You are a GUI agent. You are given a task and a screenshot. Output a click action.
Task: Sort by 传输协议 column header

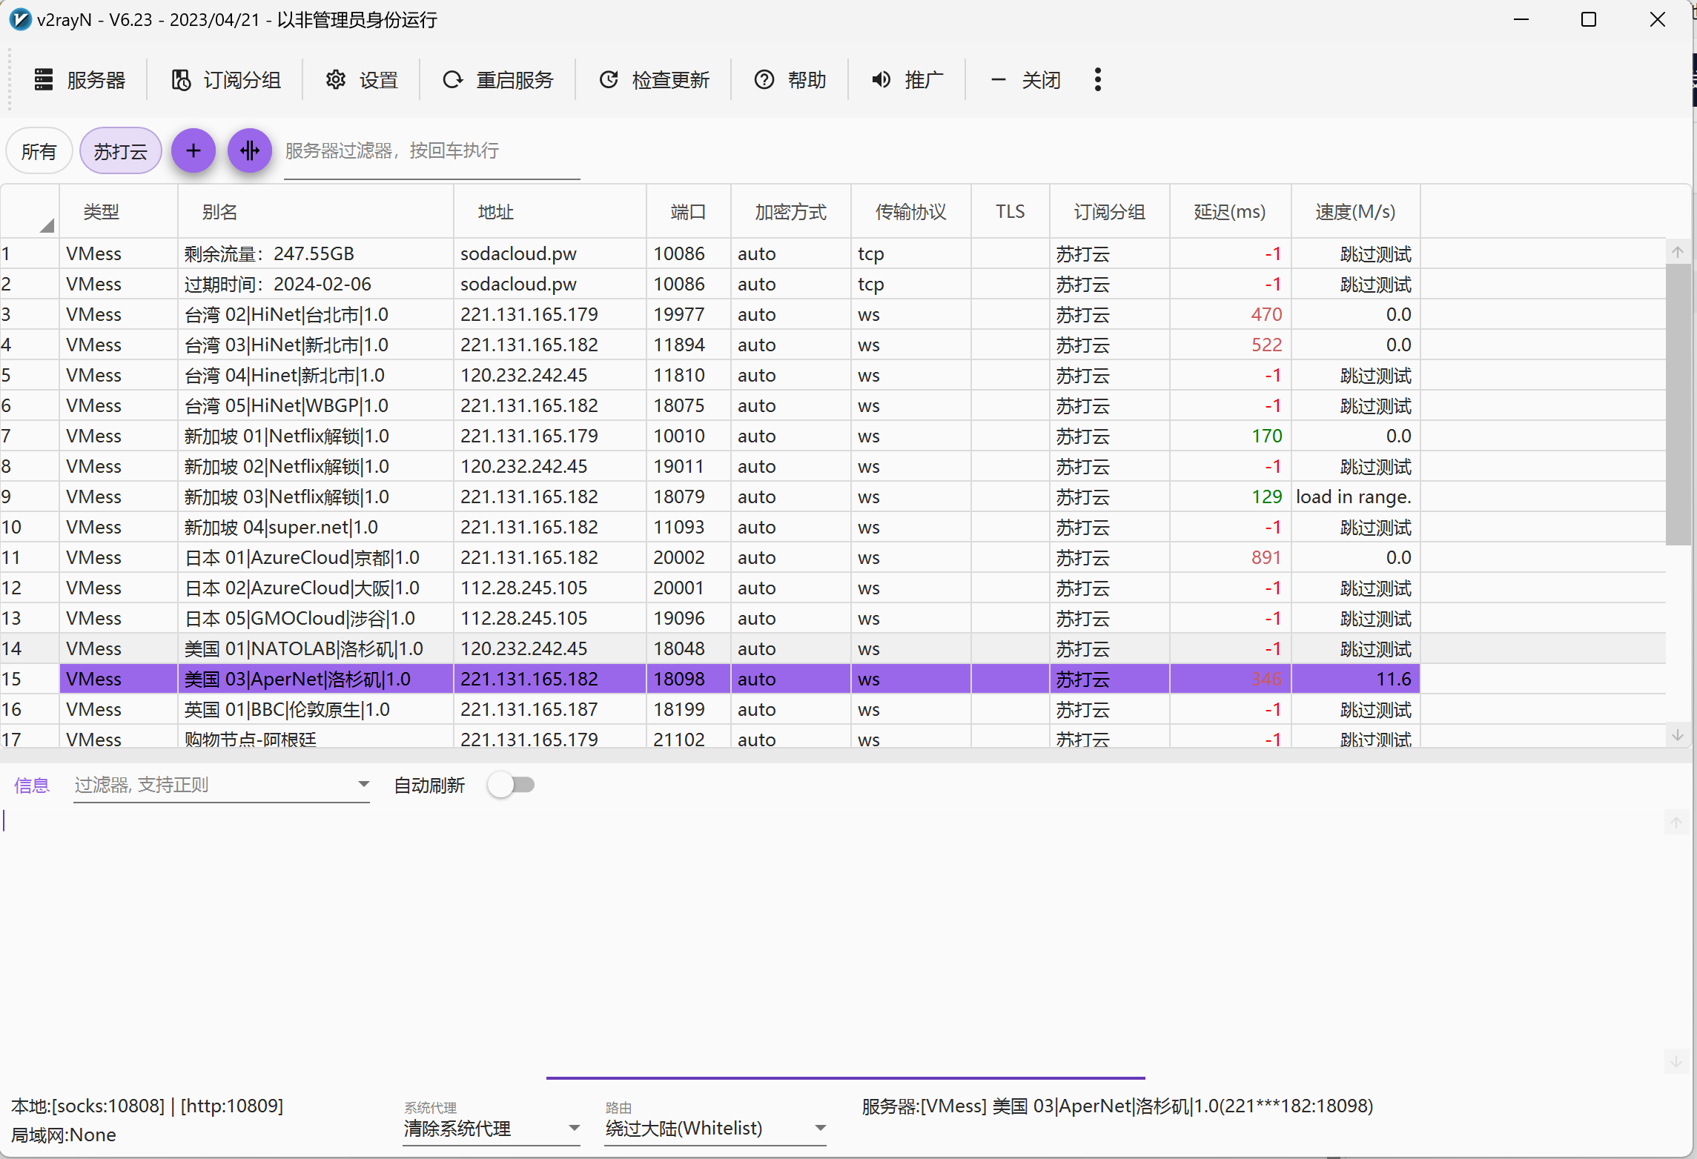910,212
